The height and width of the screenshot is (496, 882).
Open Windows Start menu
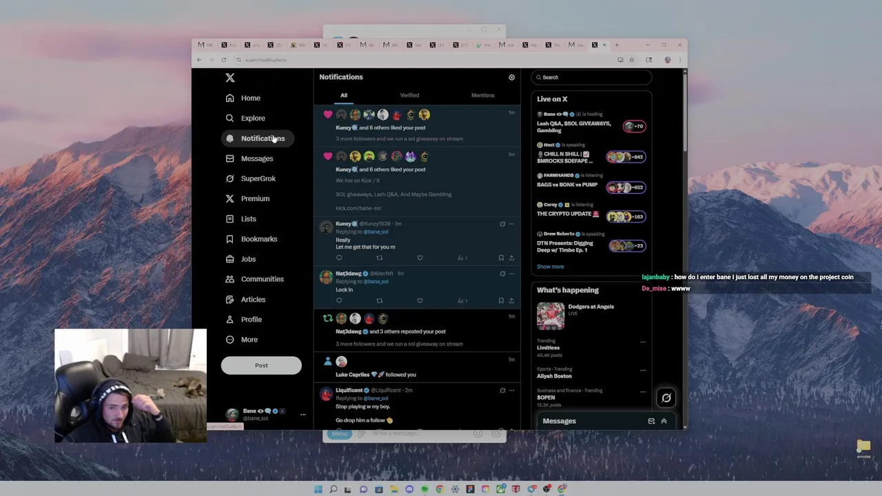coord(318,489)
